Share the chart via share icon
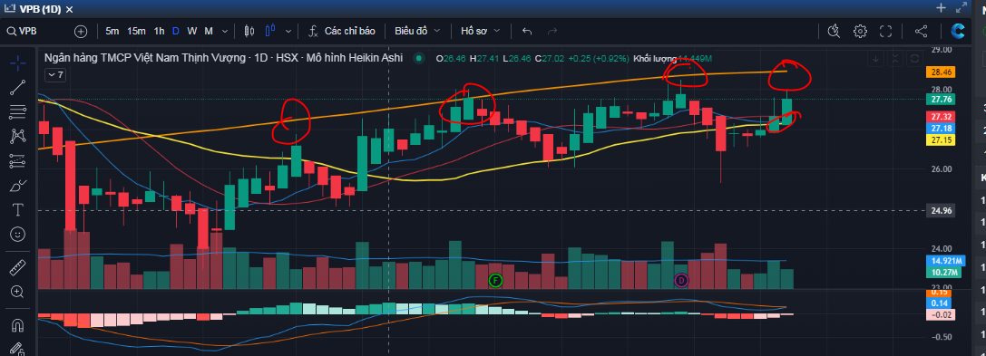Viewport: 986px width, 356px height. [x=922, y=31]
